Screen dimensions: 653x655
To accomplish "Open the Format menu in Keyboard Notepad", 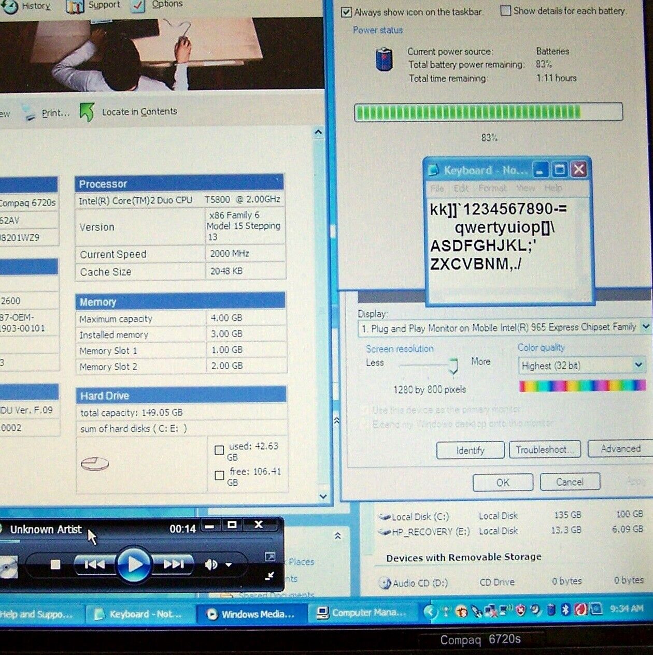I will coord(492,188).
